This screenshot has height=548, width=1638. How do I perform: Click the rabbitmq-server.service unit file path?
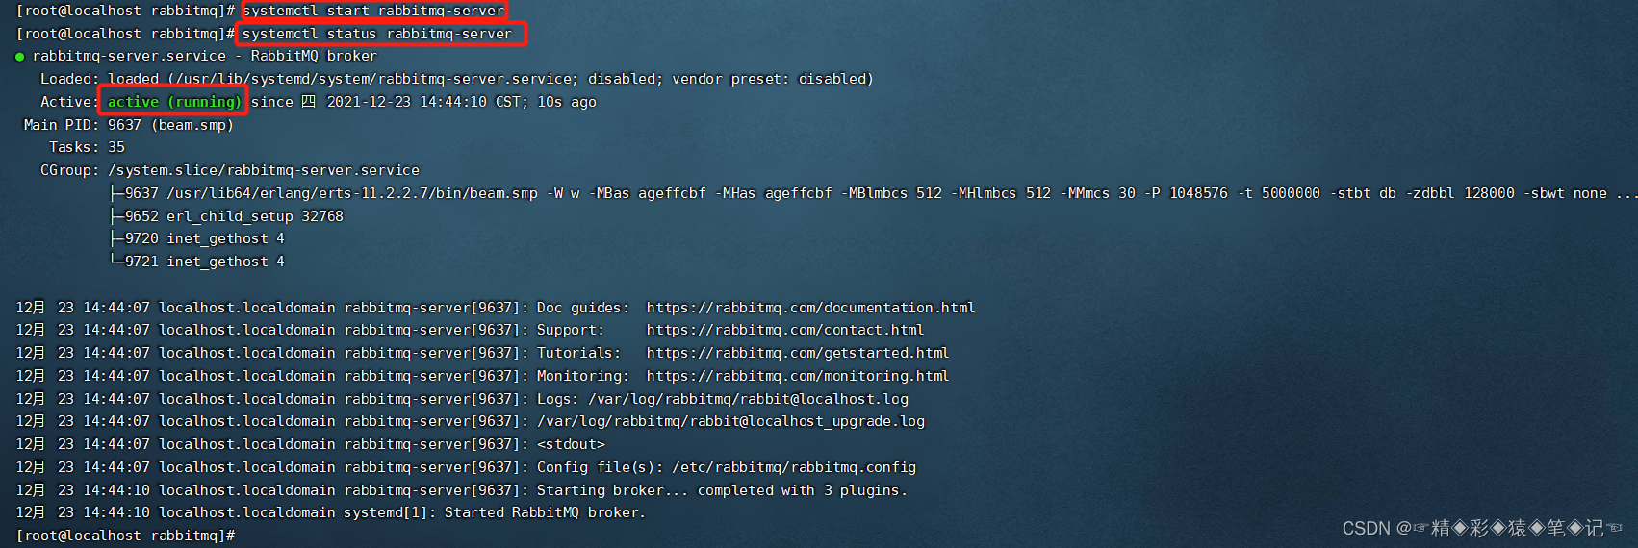tap(372, 79)
